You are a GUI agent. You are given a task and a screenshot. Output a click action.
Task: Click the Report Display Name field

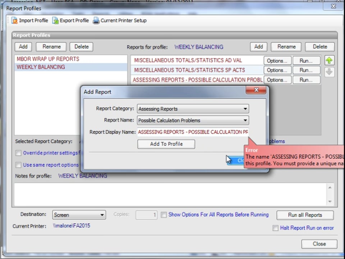coord(193,132)
